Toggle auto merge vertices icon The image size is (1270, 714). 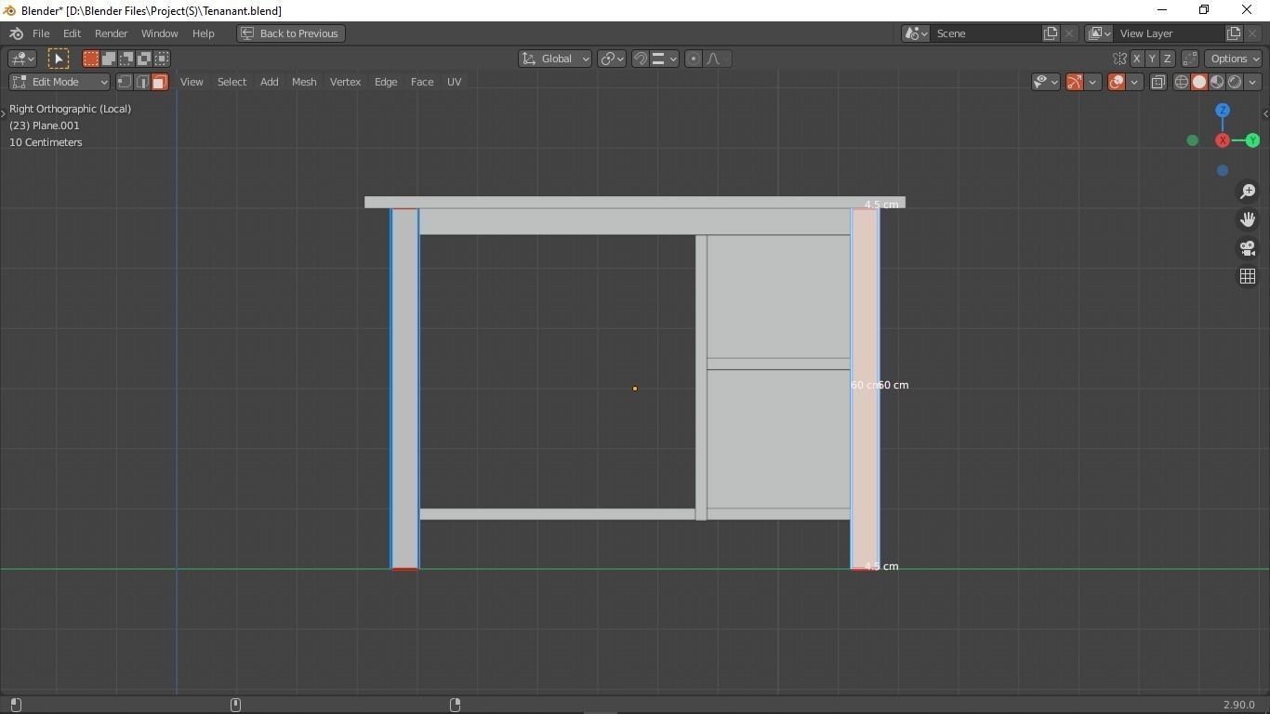tap(1190, 59)
